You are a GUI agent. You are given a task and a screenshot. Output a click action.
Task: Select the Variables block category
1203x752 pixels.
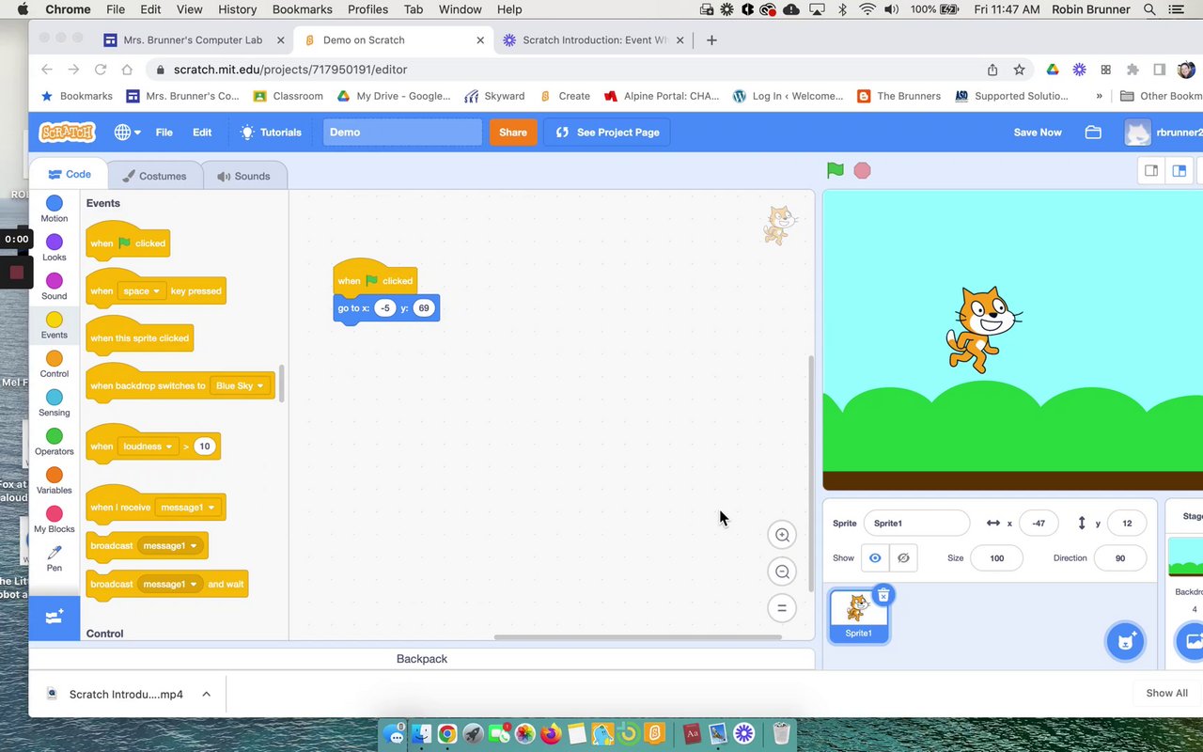(x=55, y=481)
